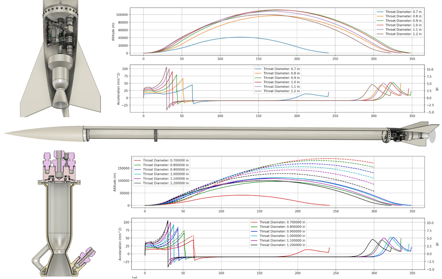
Task: Click the rocket tail cutaway render thumbnail
Action: [x=60, y=59]
